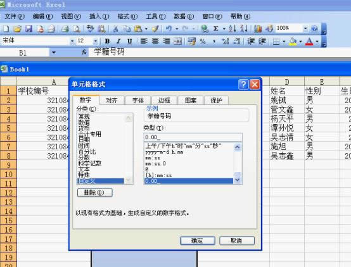Toggle Italic formatting
Viewport: 351px width, 267px height.
click(x=118, y=41)
